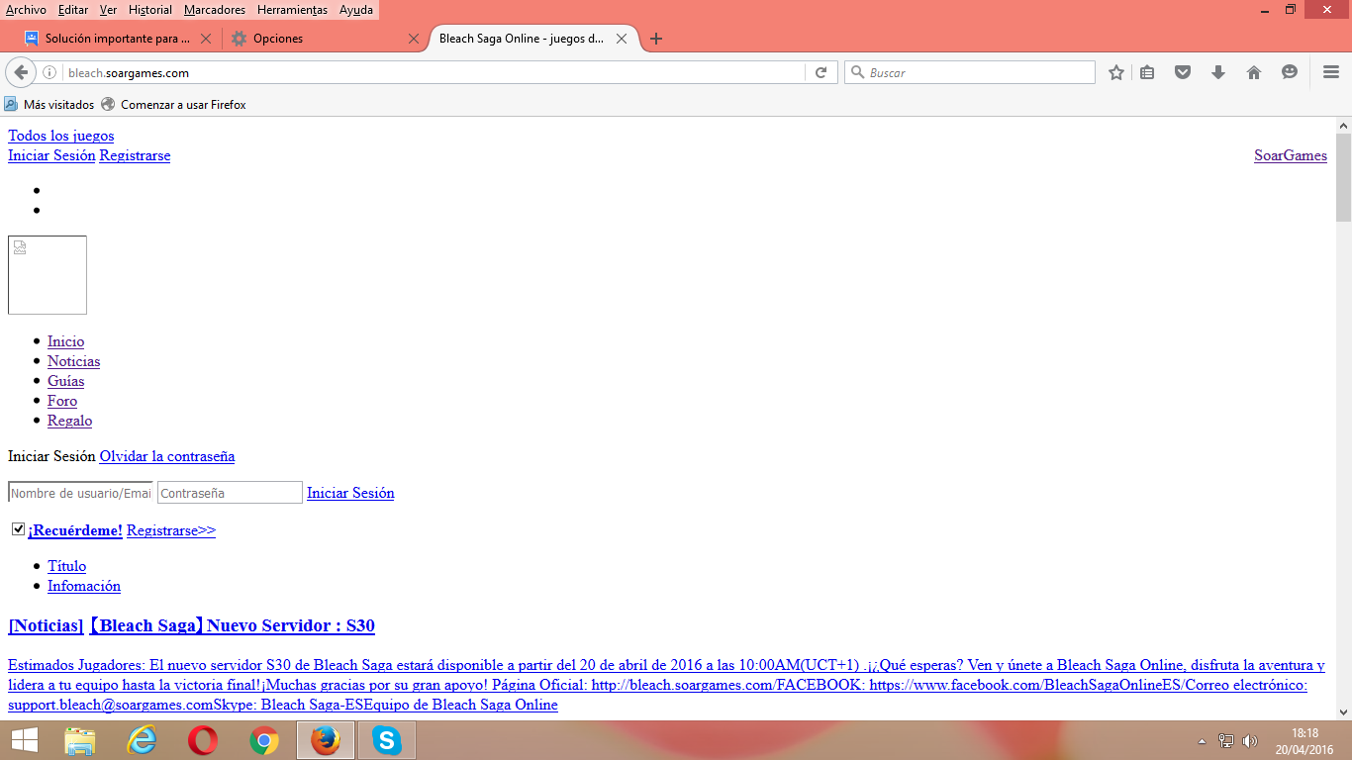Focus the Contraseña field
The width and height of the screenshot is (1352, 760).
tap(230, 493)
